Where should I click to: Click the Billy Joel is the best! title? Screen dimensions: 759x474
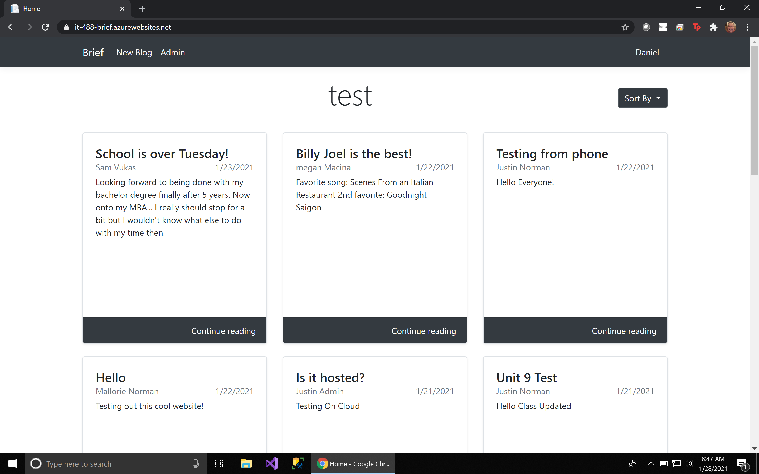(x=354, y=154)
